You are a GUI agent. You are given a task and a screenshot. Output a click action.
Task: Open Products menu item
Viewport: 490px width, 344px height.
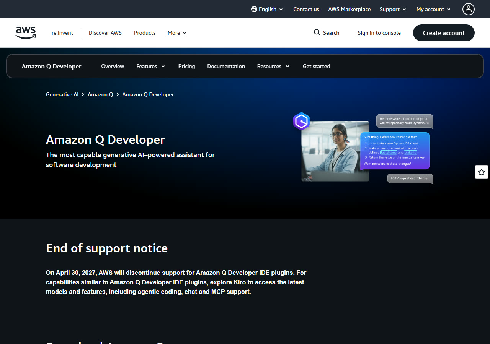[x=145, y=33]
